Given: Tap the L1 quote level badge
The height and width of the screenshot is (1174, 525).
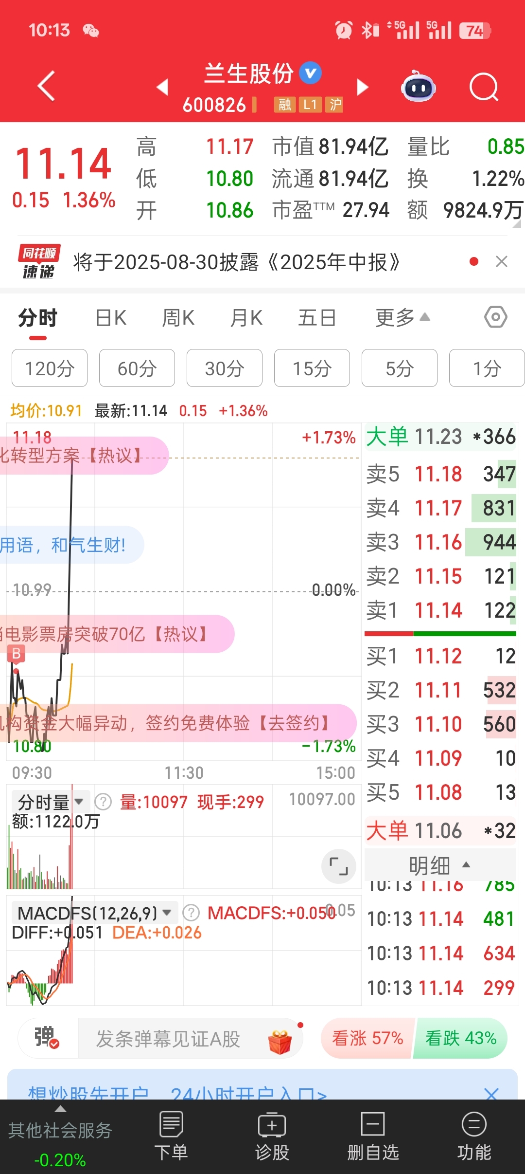Looking at the screenshot, I should 310,105.
